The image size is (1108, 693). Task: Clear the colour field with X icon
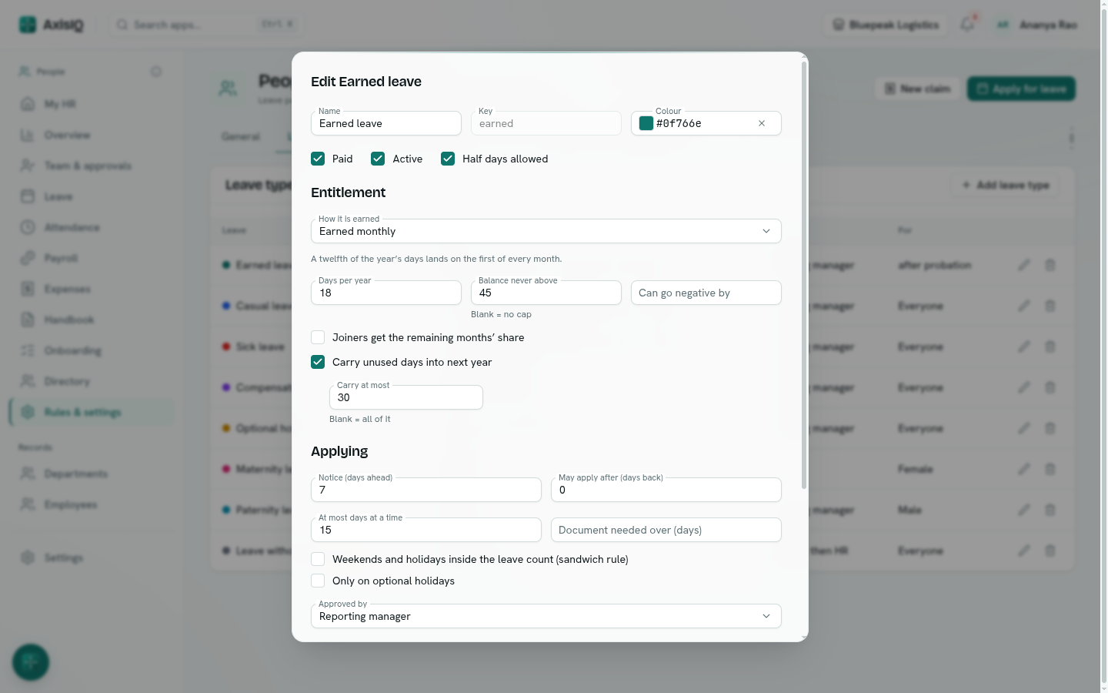[x=762, y=123]
